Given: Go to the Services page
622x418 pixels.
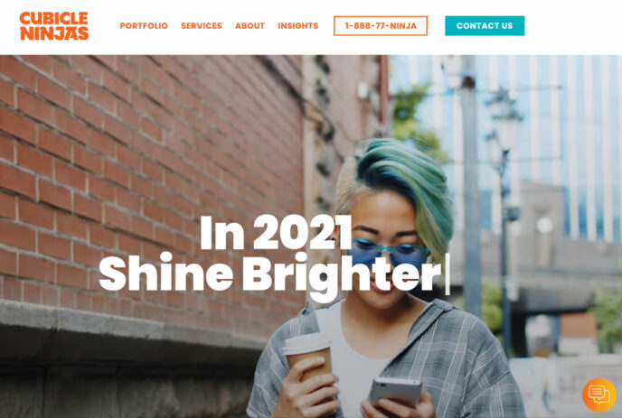Looking at the screenshot, I should click(202, 26).
